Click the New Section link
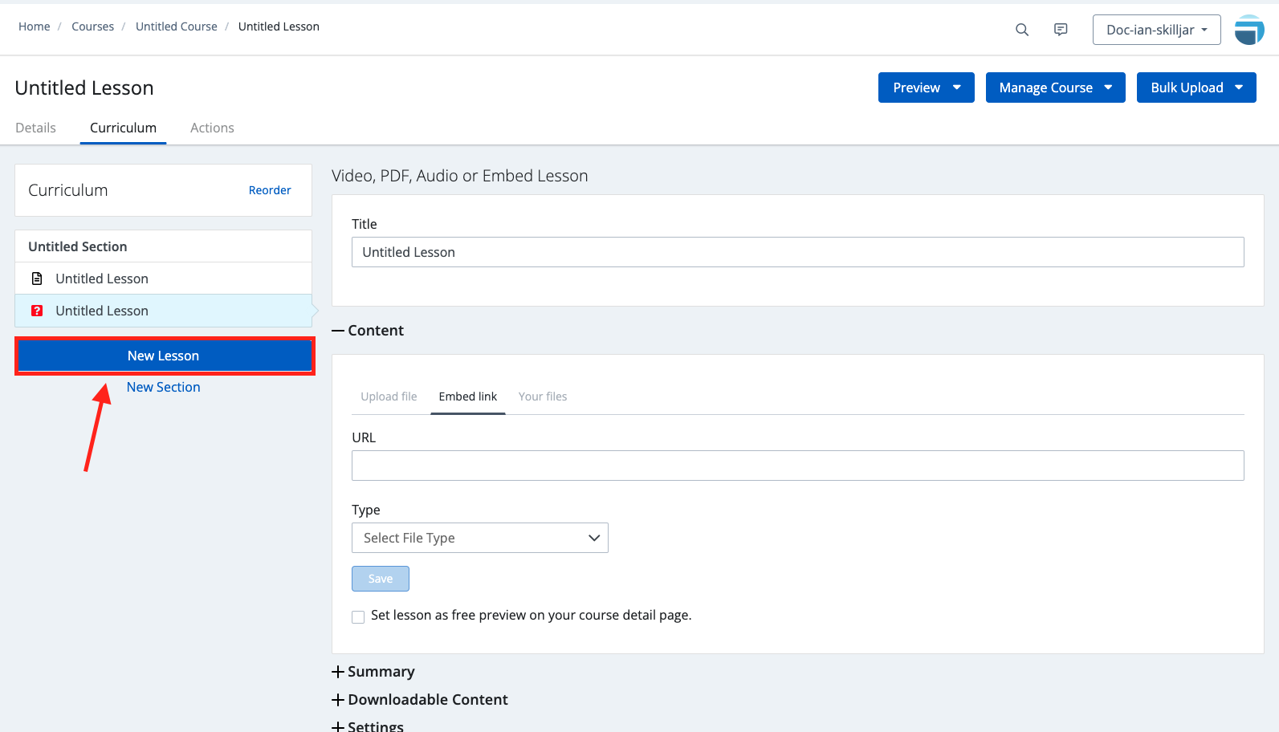This screenshot has width=1279, height=732. pos(164,387)
